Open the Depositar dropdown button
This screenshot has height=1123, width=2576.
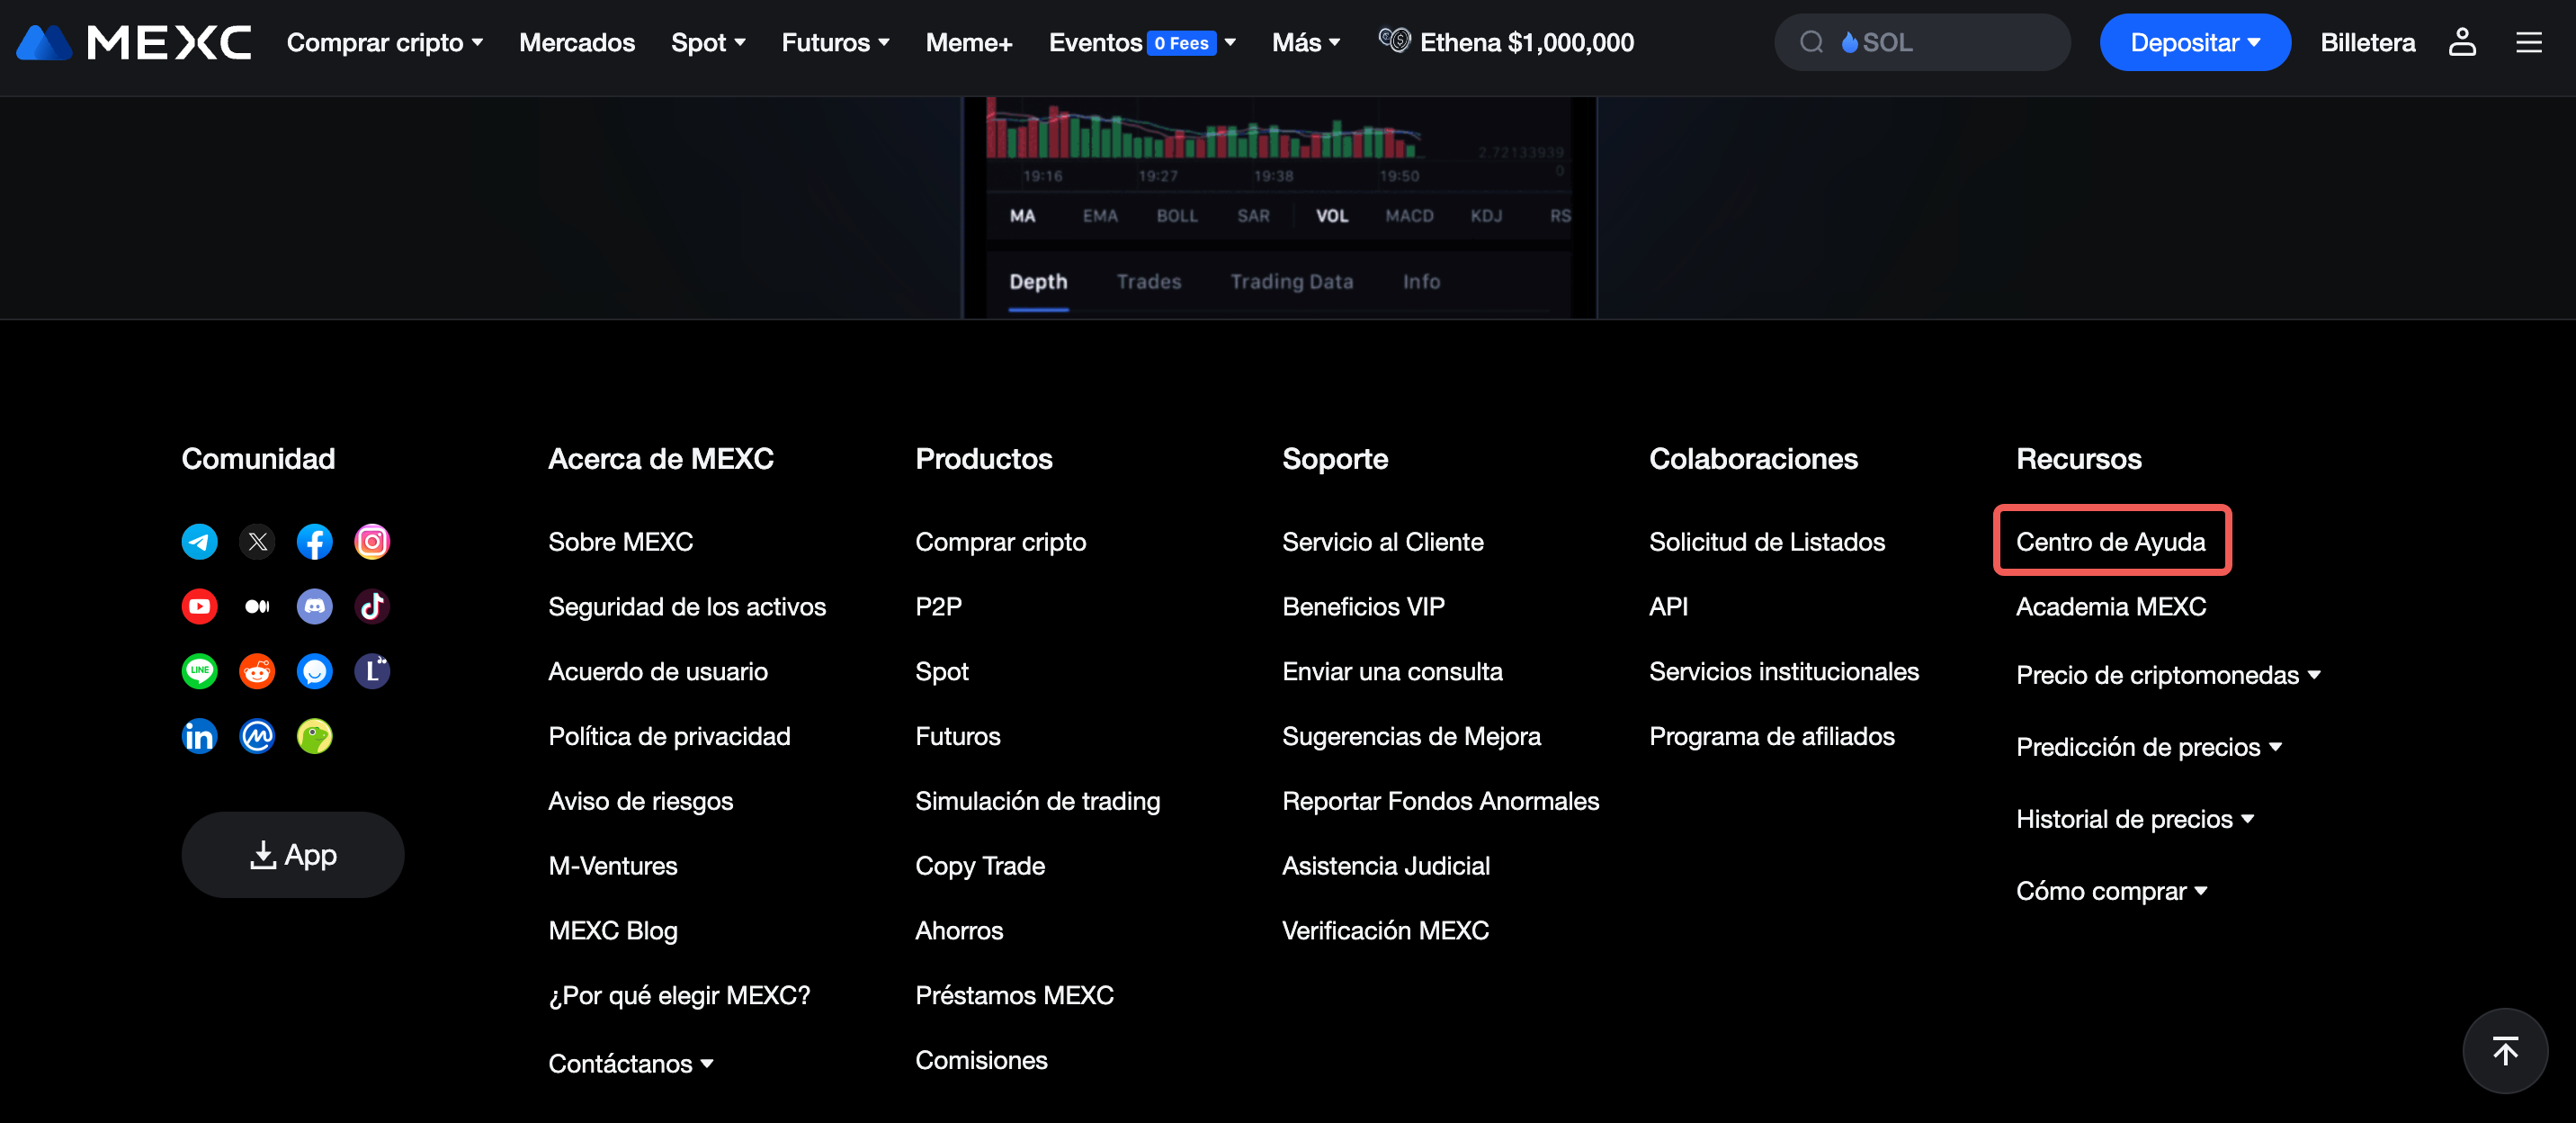click(x=2195, y=42)
